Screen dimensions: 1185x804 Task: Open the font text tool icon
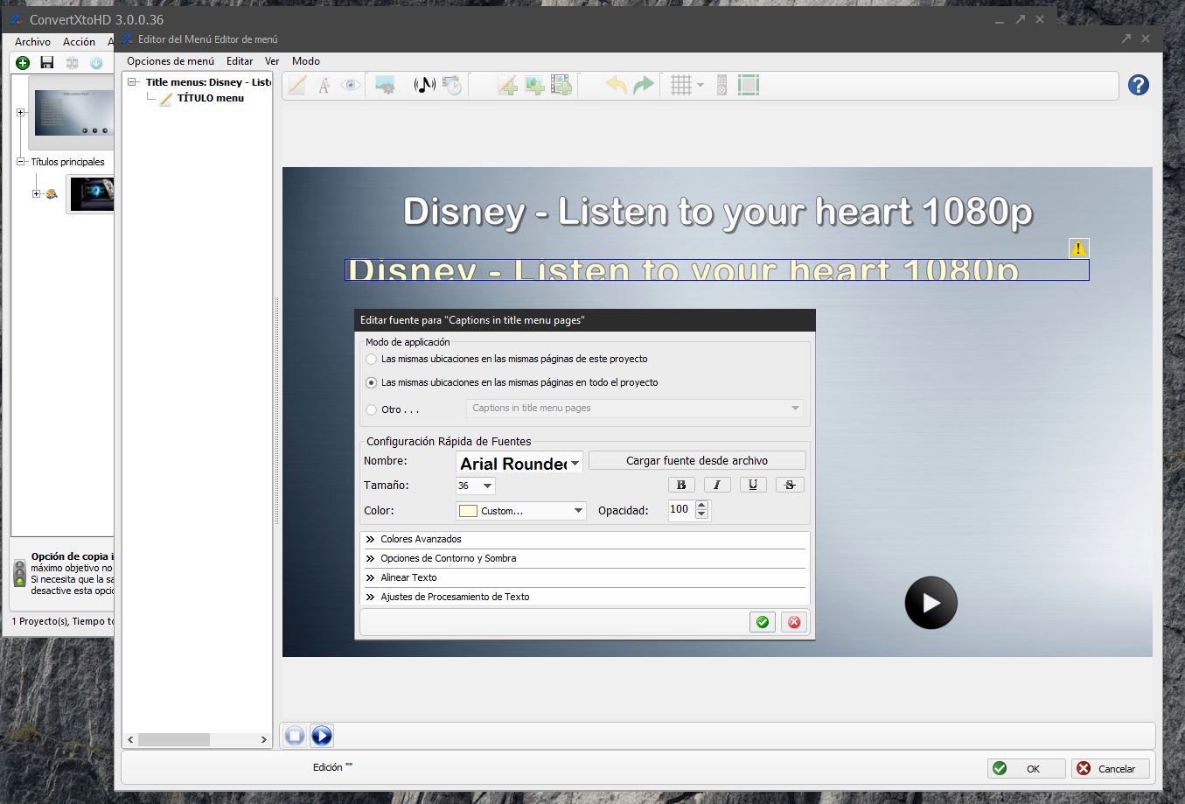click(324, 85)
